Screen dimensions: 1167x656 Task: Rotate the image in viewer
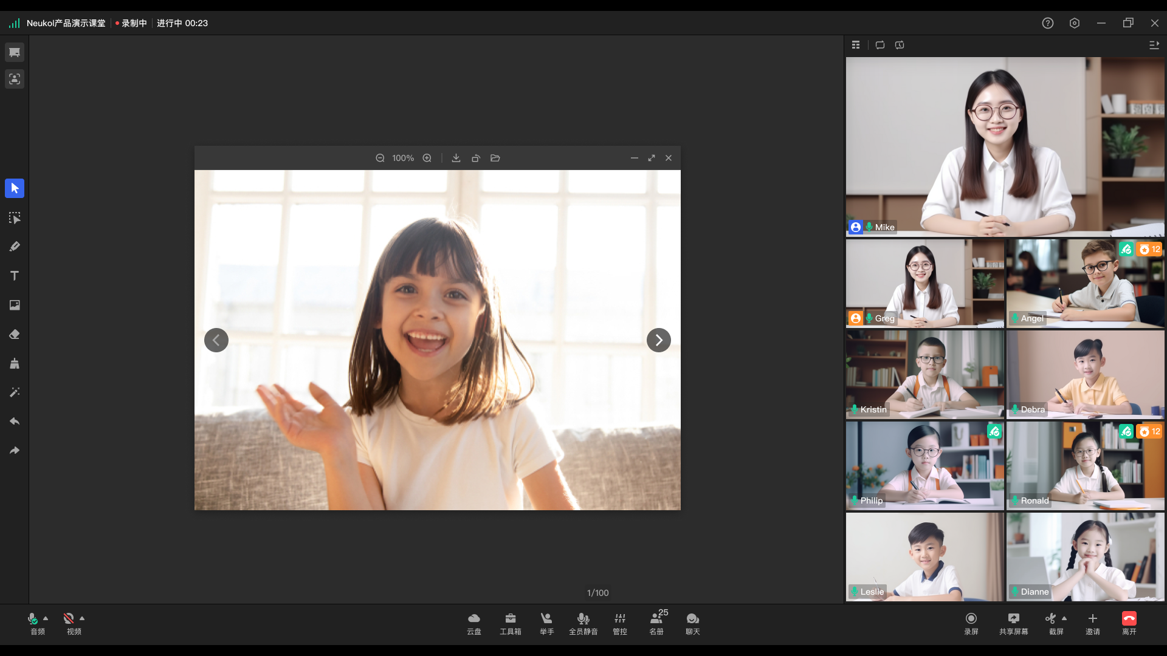tap(476, 158)
